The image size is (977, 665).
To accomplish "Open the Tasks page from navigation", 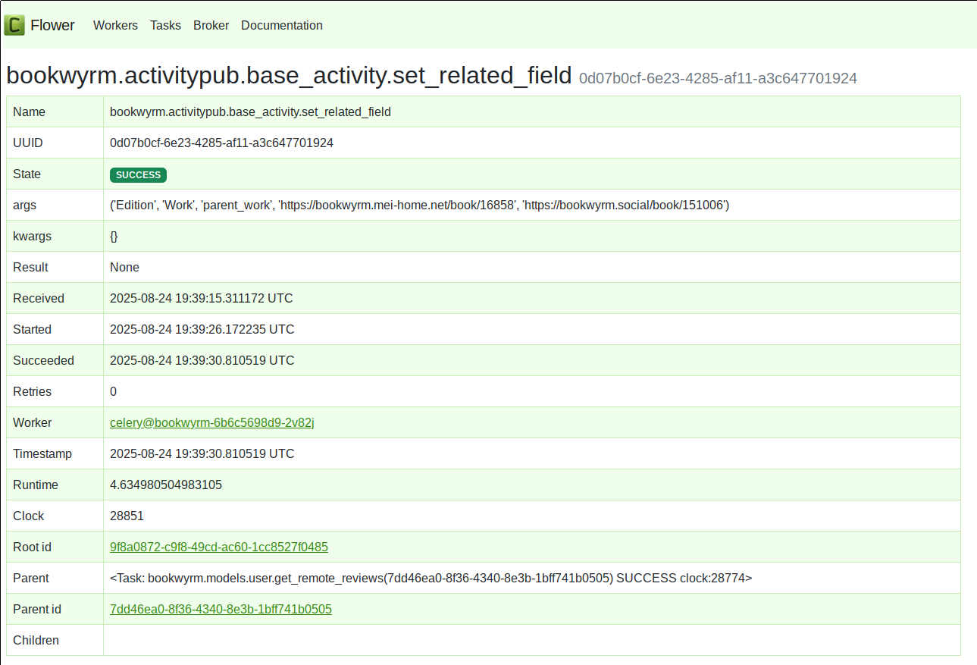I will (x=165, y=25).
